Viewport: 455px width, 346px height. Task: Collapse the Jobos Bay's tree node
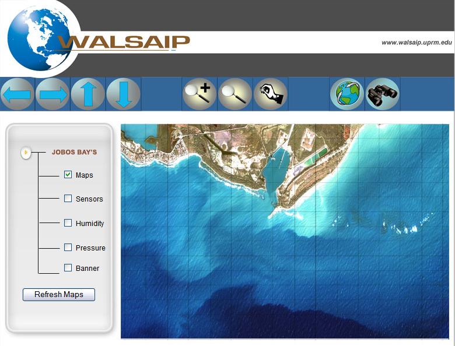click(x=26, y=152)
